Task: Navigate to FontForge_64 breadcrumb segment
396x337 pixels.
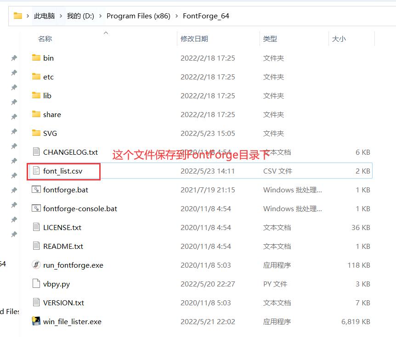Action: pyautogui.click(x=206, y=16)
